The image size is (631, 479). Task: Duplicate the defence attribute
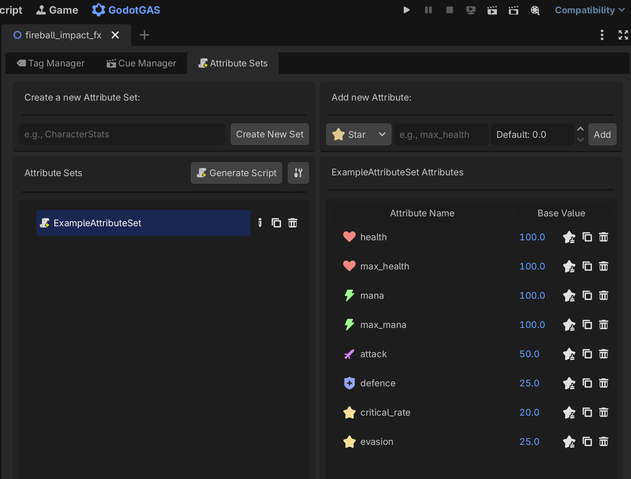click(587, 383)
